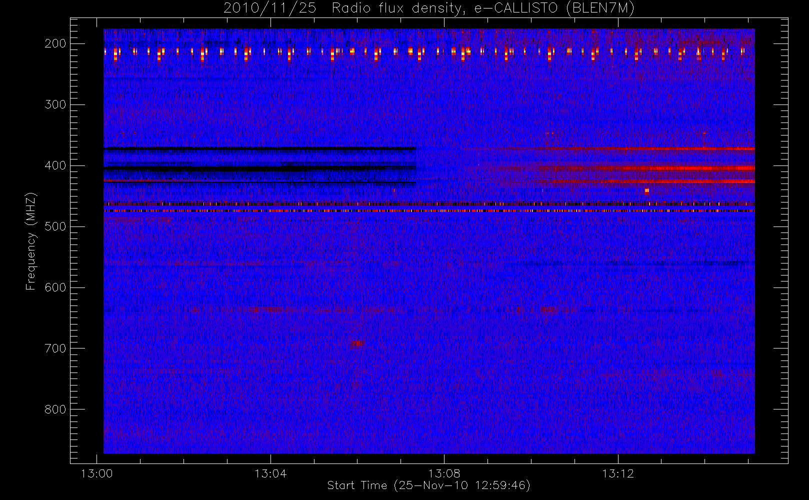Click the small red spot near 700 MHz
Screen dimensions: 809x500
point(357,343)
